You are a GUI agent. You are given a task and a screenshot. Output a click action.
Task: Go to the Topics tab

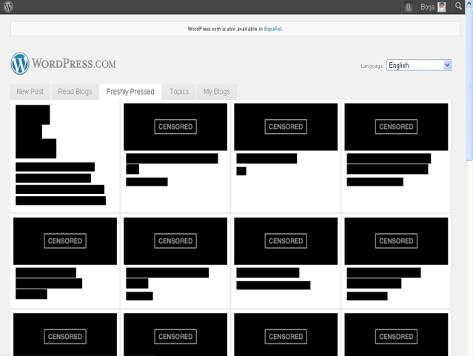[179, 92]
